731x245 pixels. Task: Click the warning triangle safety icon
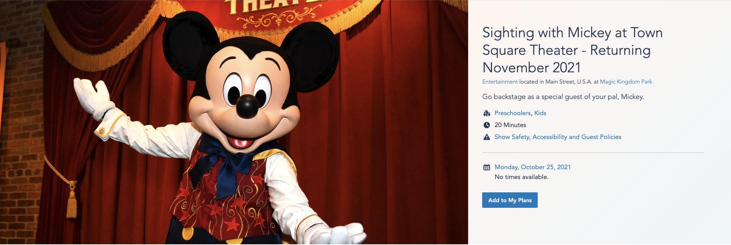(487, 137)
